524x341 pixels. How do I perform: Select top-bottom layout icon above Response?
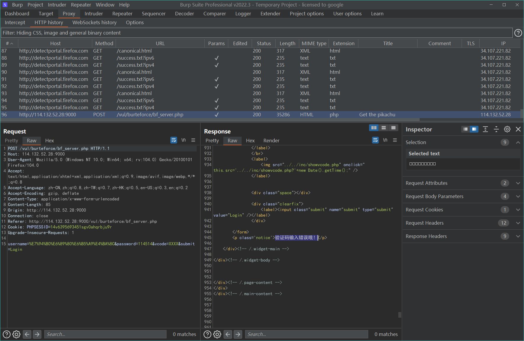click(x=384, y=128)
